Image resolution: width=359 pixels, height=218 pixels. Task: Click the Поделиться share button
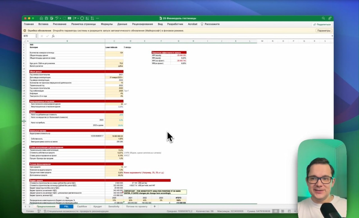tap(322, 25)
